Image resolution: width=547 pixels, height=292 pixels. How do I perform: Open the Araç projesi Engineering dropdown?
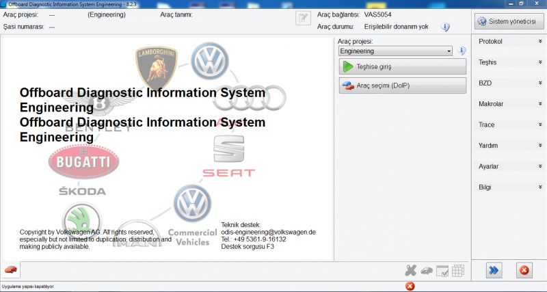pyautogui.click(x=395, y=51)
